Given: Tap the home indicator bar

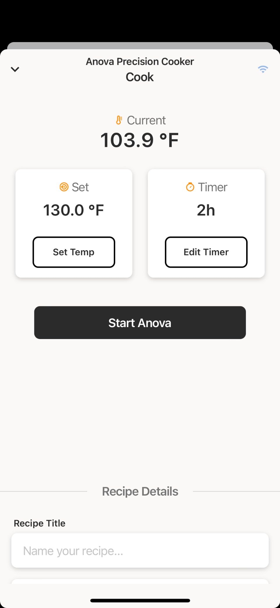Looking at the screenshot, I should tap(140, 600).
